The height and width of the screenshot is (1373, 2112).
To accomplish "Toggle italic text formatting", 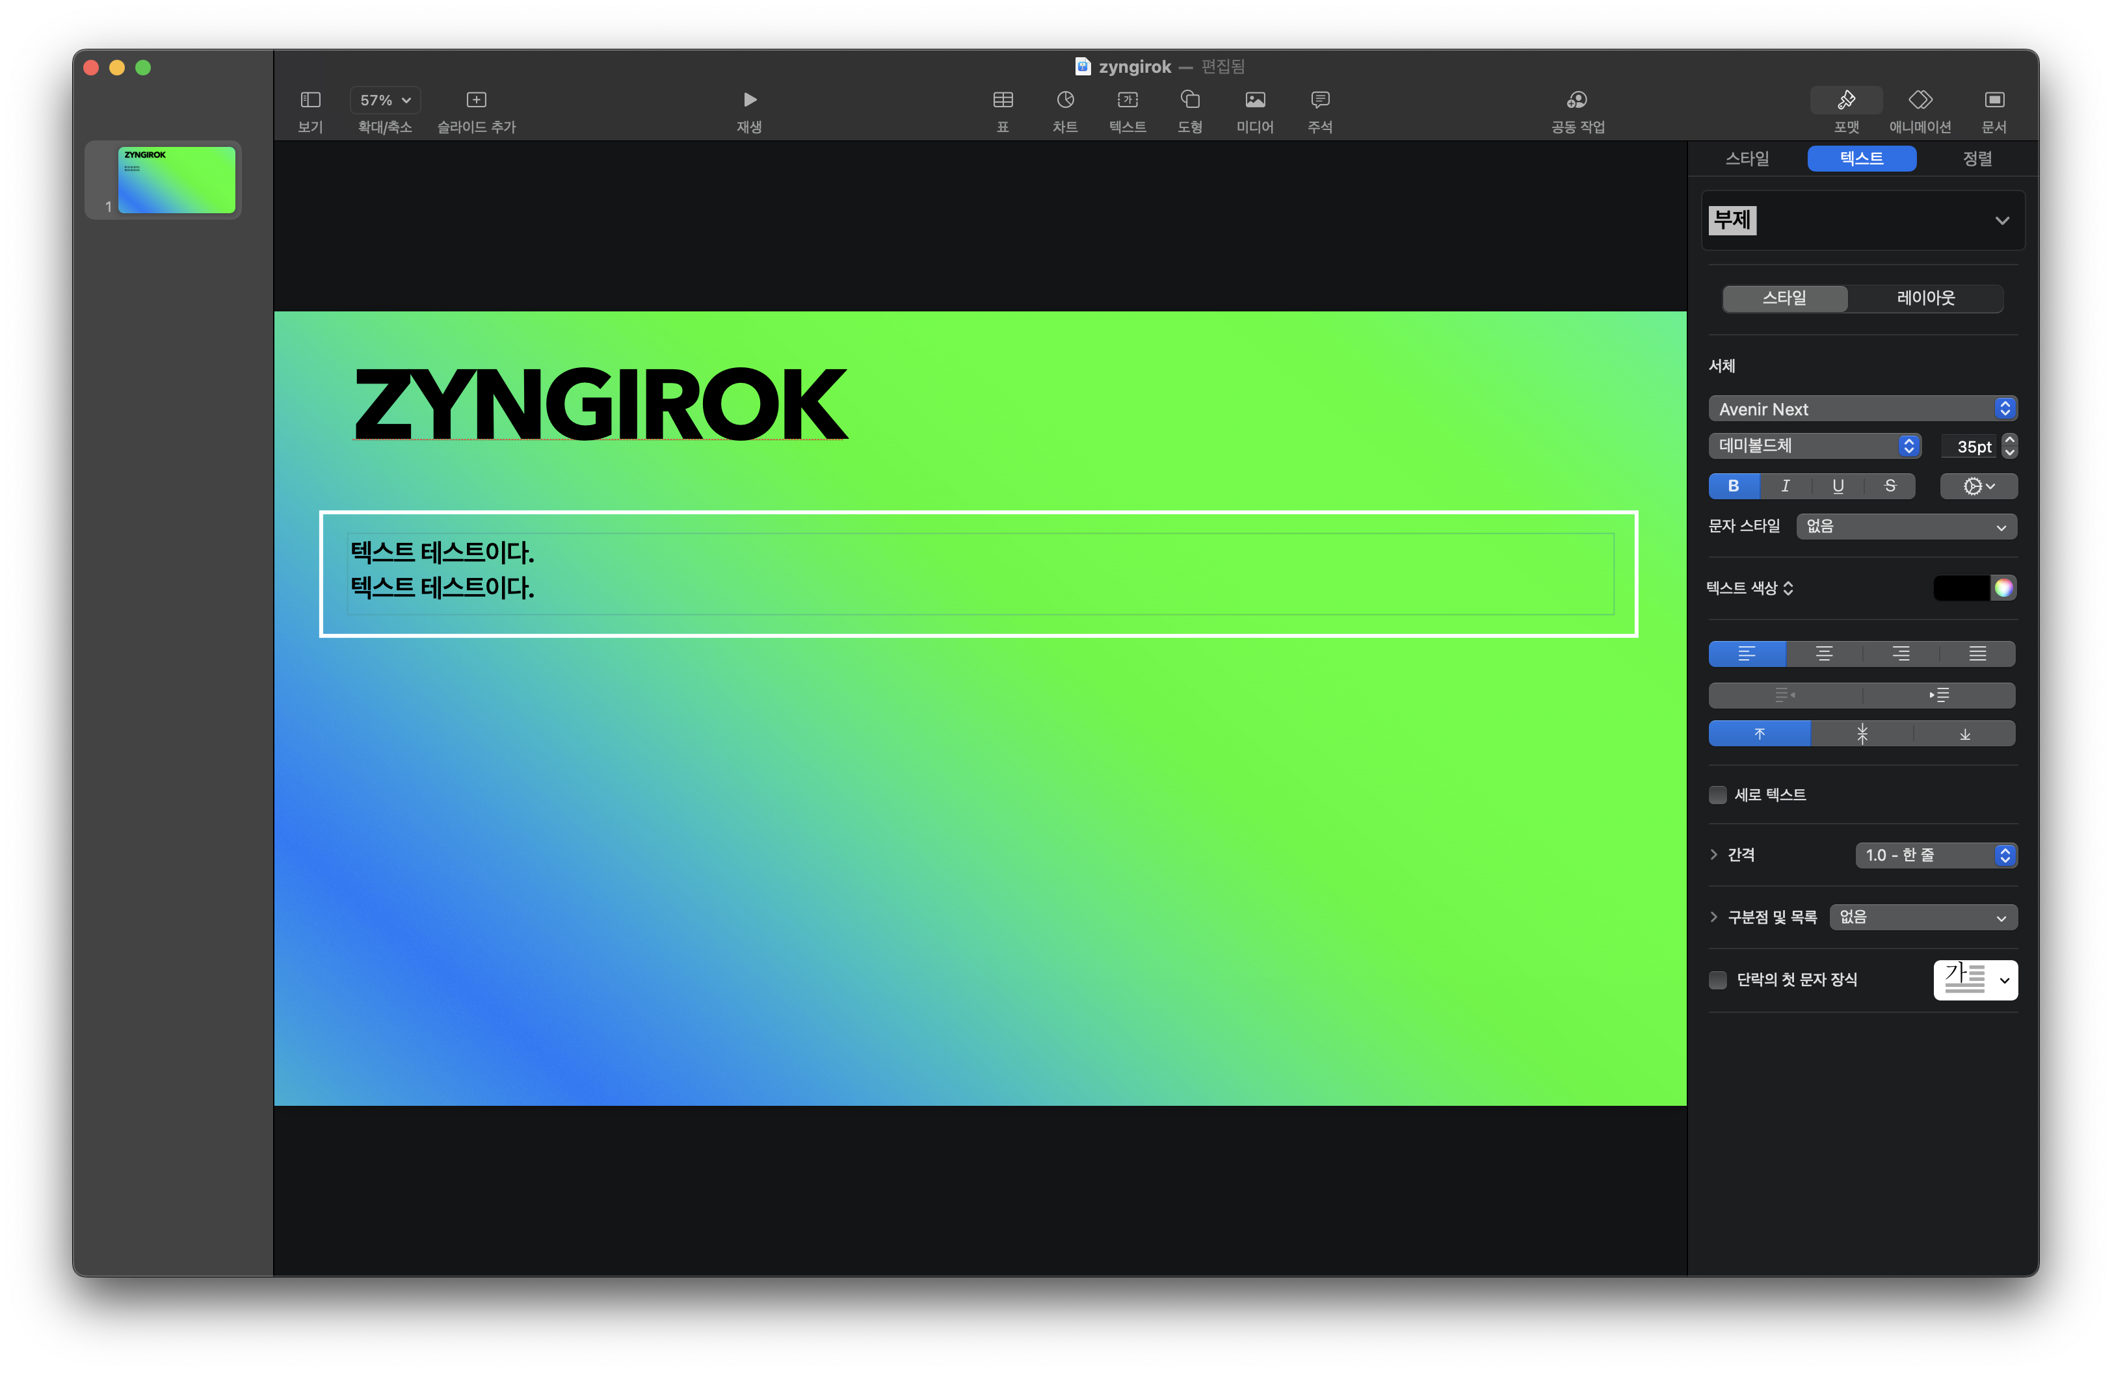I will pos(1786,486).
